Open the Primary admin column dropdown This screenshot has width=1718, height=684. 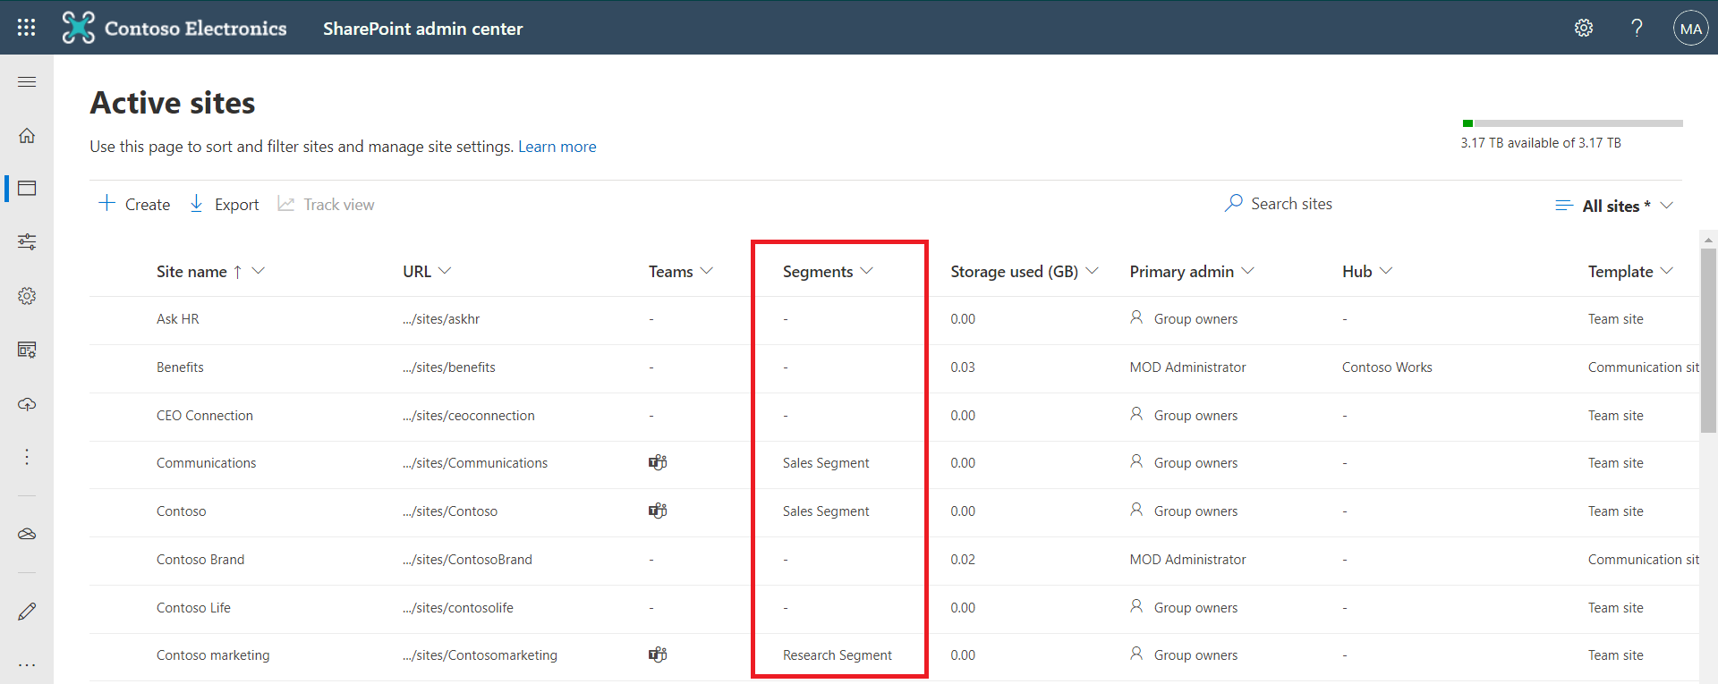pos(1247,271)
